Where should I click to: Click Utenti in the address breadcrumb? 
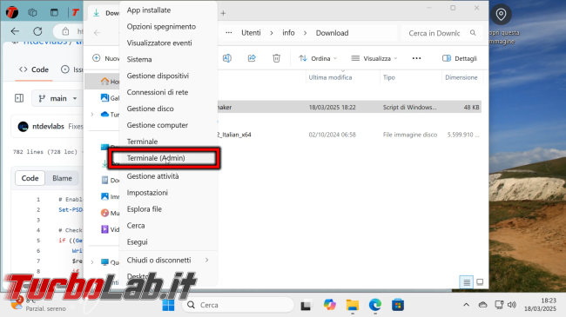pyautogui.click(x=251, y=33)
